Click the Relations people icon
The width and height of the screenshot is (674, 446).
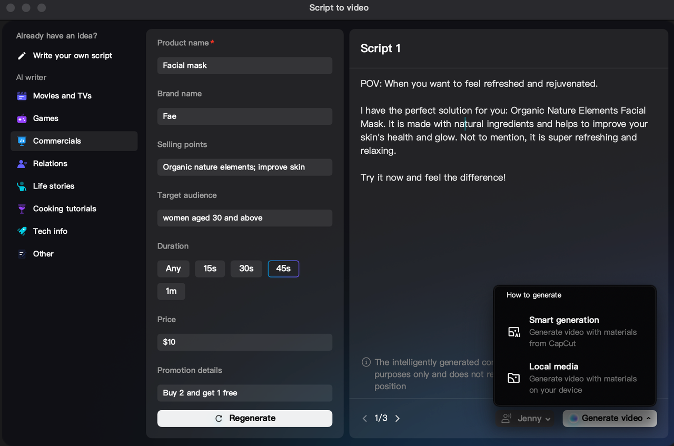tap(22, 164)
